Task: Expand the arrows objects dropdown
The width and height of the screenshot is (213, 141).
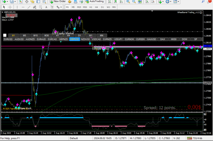Action: click(x=61, y=7)
